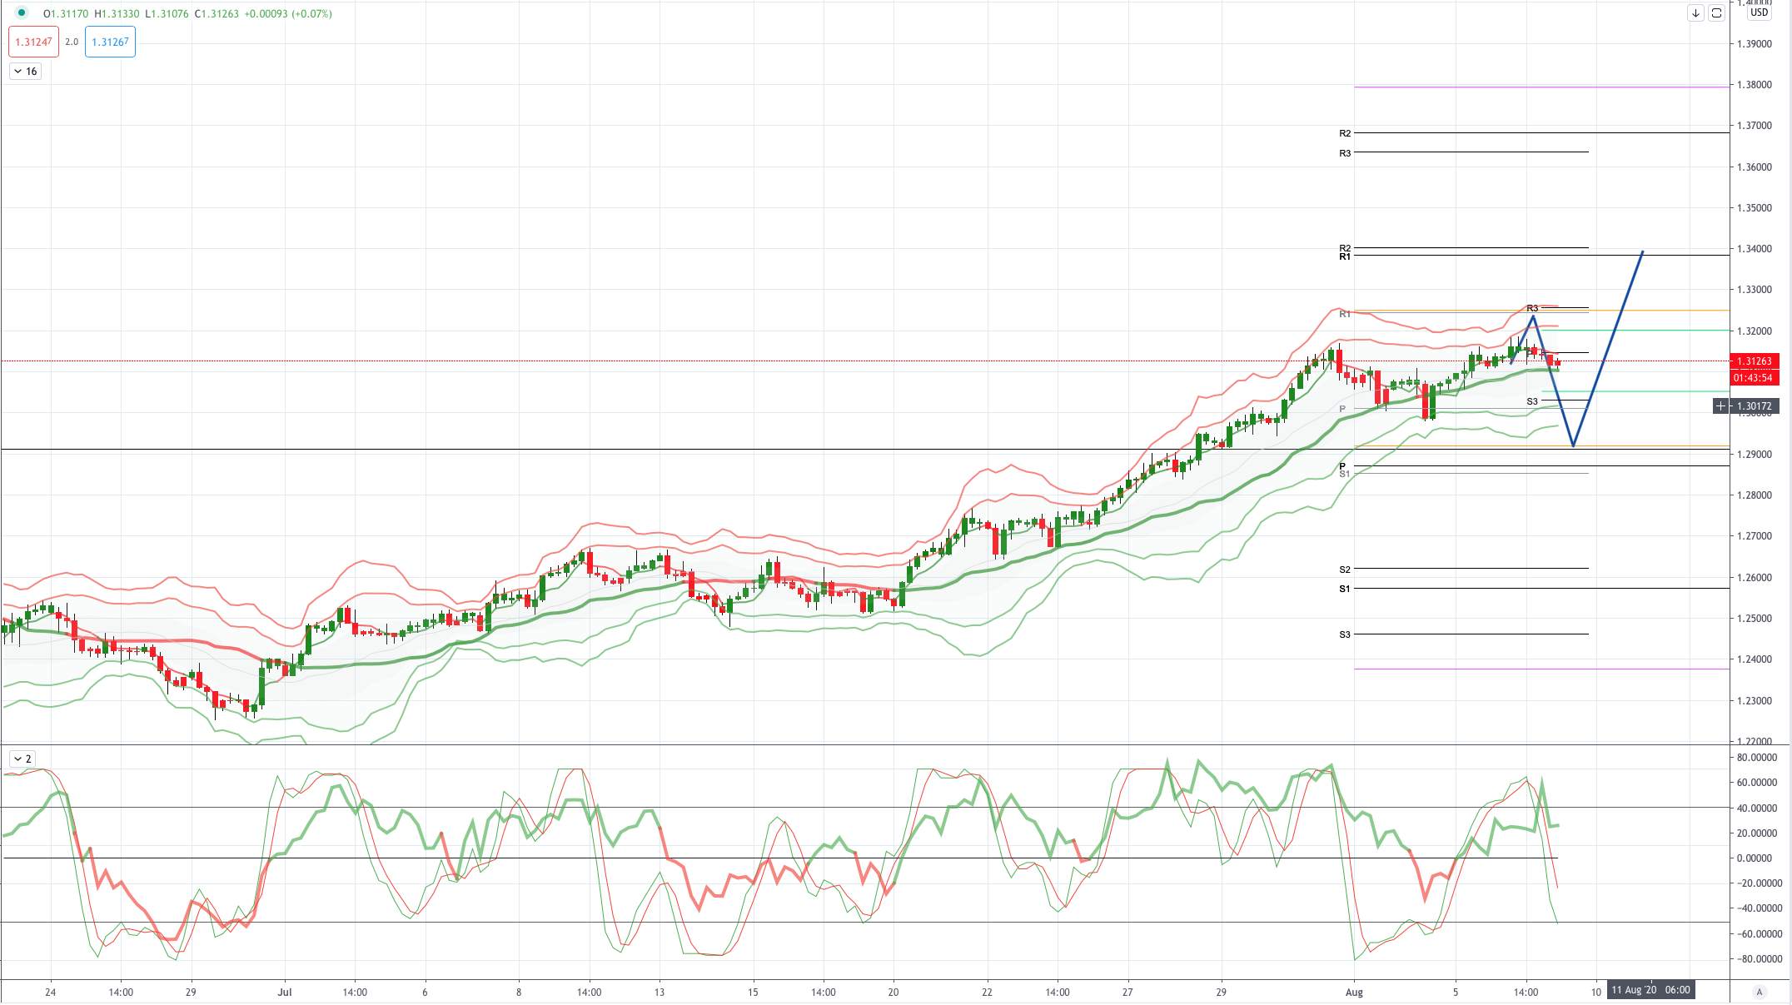Click the crosshair time label 11 Aug '20 06:00
This screenshot has height=1005, width=1792.
click(x=1650, y=990)
